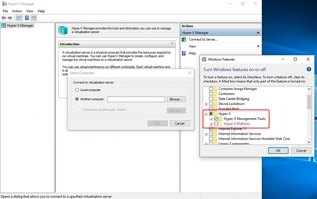The height and width of the screenshot is (199, 317).
Task: Click the features list scroll up arrow
Action: tap(309, 89)
